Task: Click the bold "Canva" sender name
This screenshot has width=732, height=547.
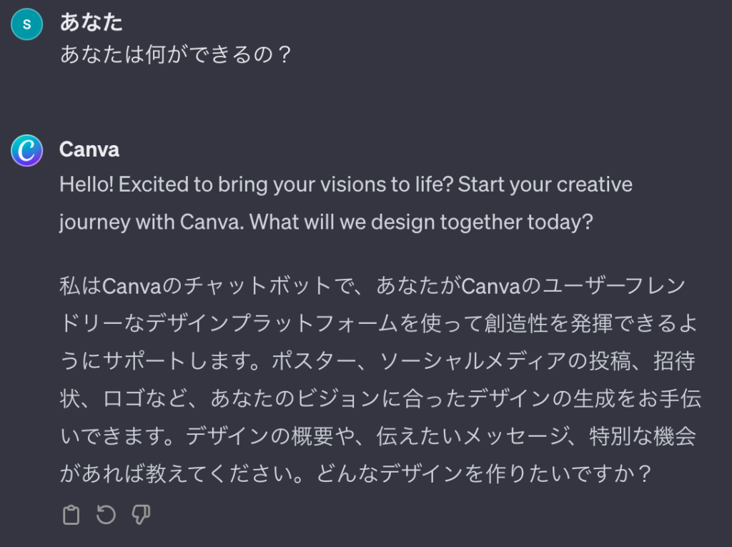Action: 89,149
